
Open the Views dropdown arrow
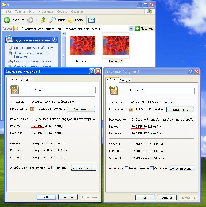[96, 20]
